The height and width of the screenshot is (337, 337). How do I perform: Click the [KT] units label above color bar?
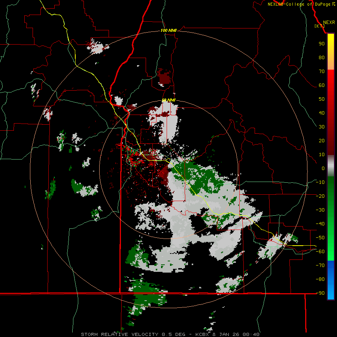[320, 26]
